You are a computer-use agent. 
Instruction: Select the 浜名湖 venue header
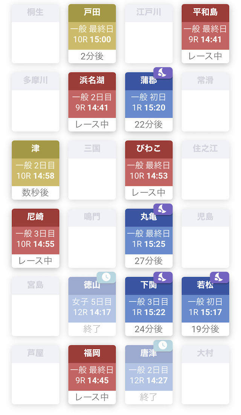point(92,80)
